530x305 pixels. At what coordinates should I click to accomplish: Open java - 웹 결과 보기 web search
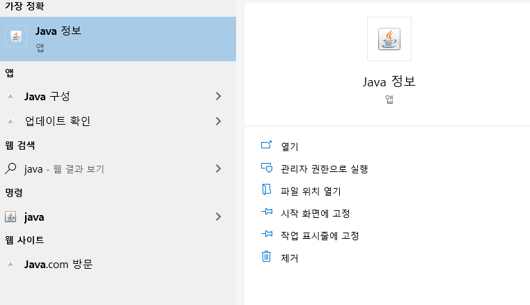pos(118,169)
